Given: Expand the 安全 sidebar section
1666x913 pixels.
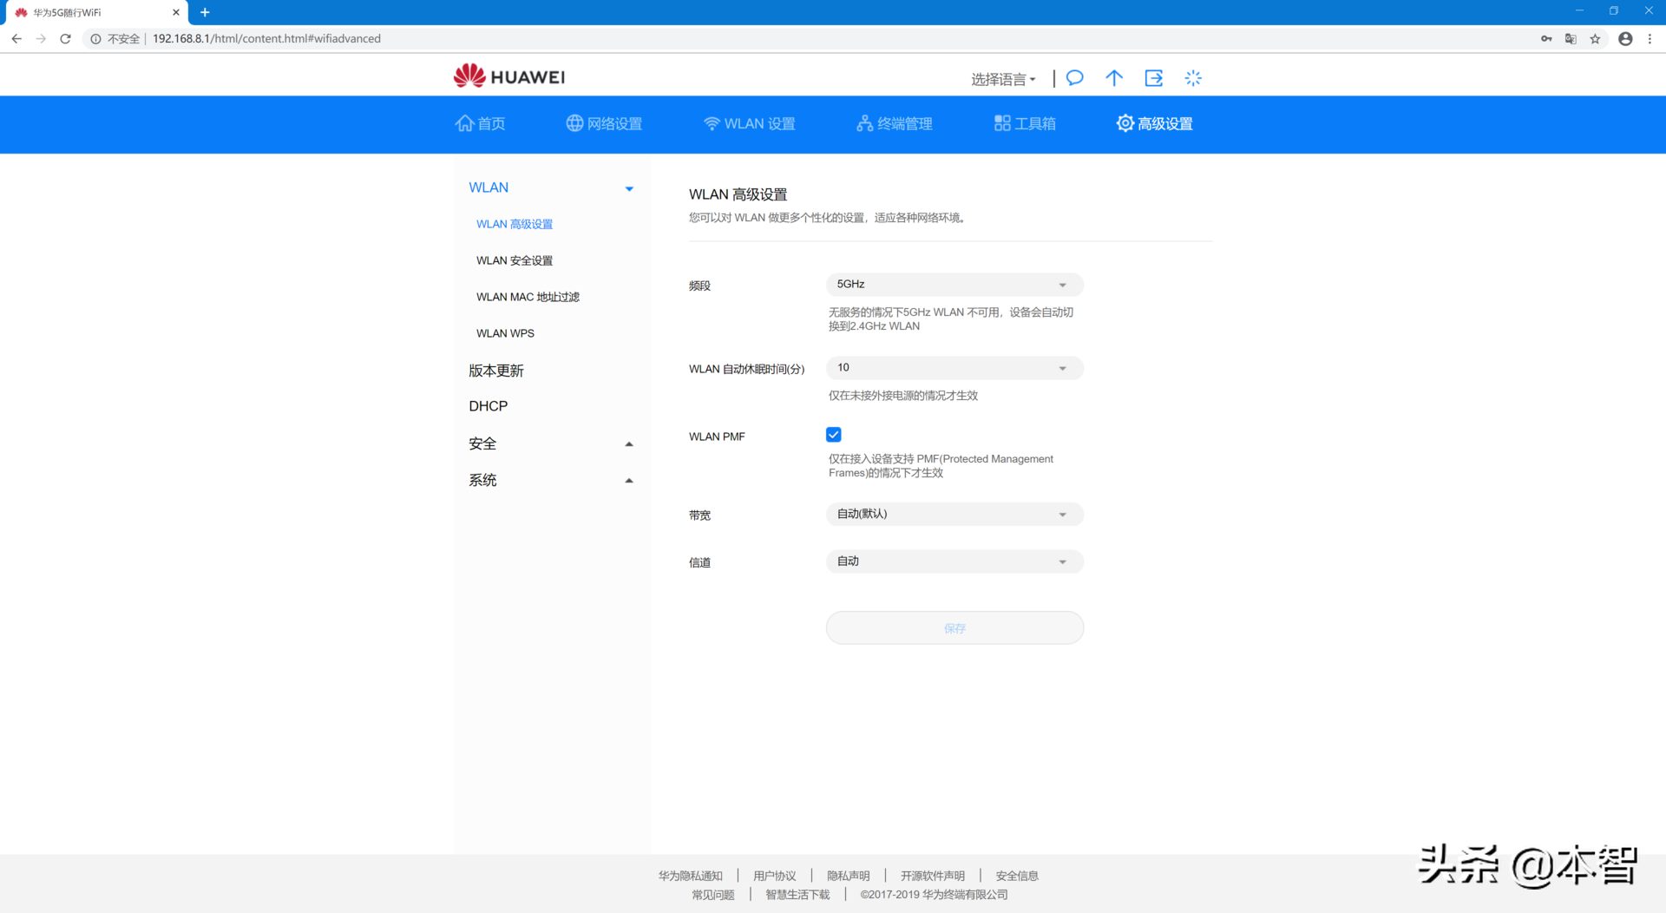Looking at the screenshot, I should (550, 443).
